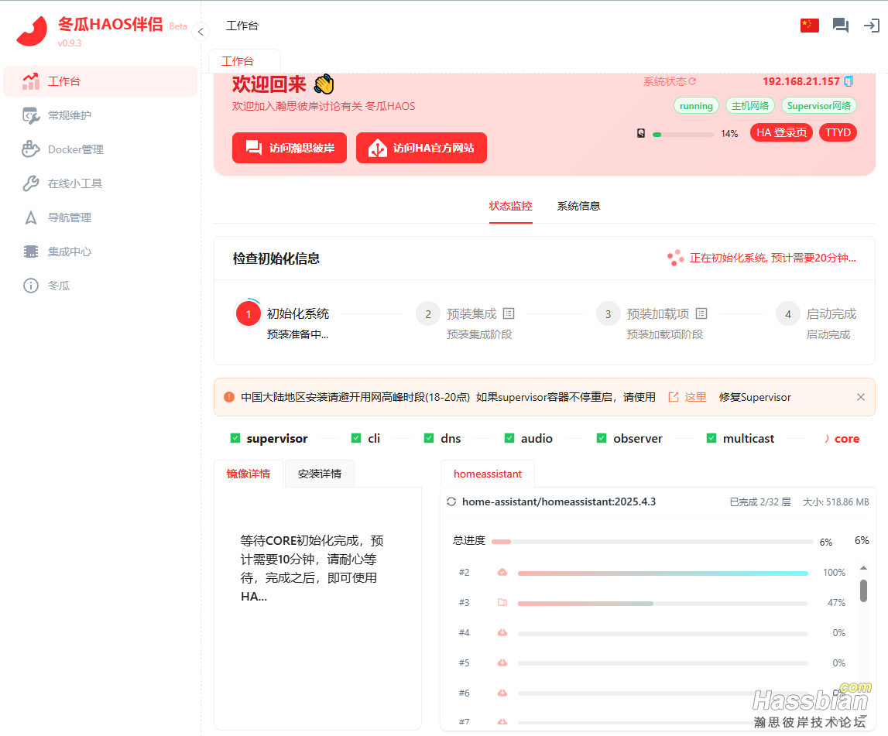This screenshot has height=736, width=888.
Task: Click the core loading spinner icon
Action: pyautogui.click(x=826, y=439)
